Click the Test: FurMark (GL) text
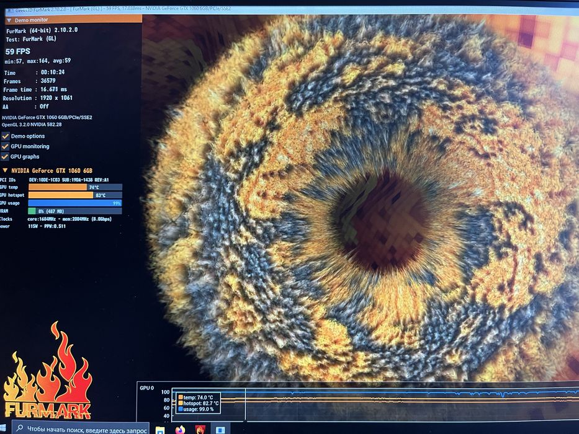 click(31, 38)
